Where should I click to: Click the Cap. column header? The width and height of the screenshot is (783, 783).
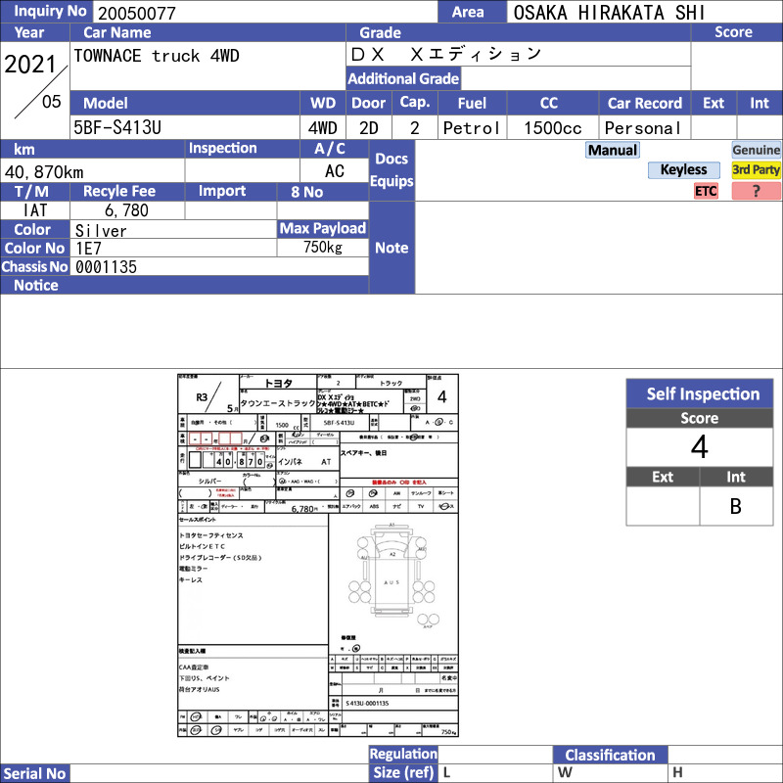(x=415, y=103)
